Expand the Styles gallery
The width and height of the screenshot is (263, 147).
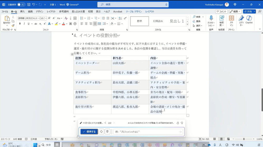(x=187, y=25)
